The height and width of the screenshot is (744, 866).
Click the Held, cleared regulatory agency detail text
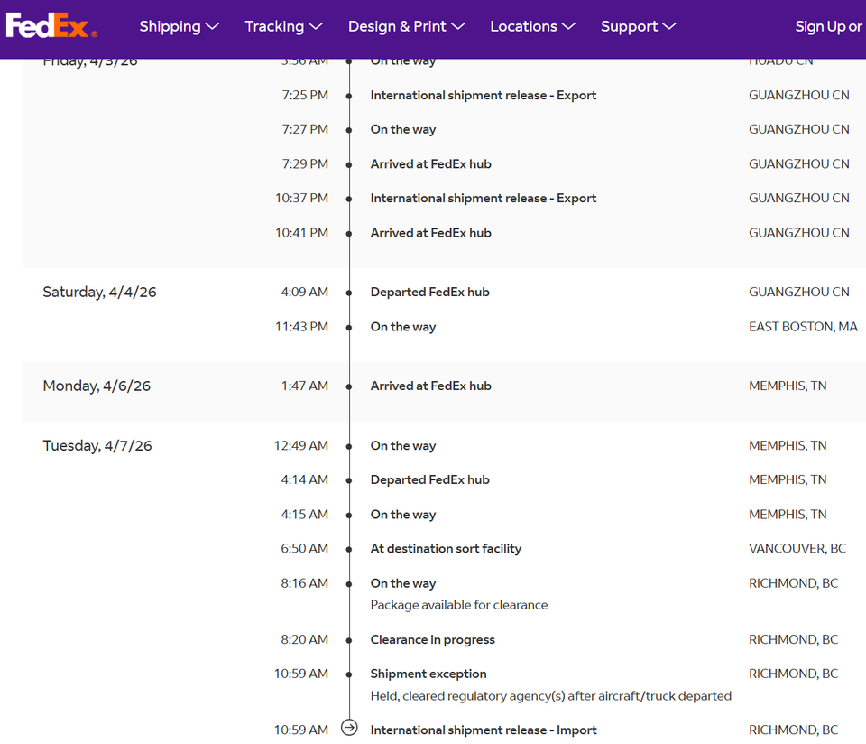pos(550,696)
